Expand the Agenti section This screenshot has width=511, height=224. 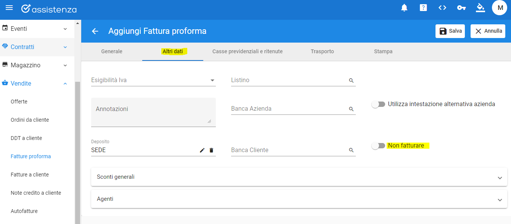[299, 199]
